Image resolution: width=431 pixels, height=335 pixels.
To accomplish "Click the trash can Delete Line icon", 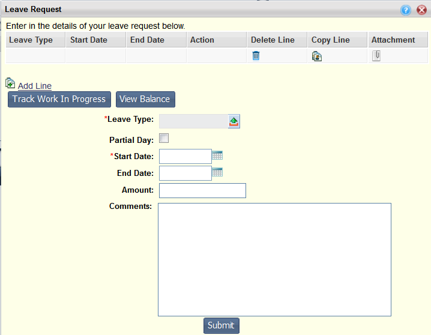I will [x=256, y=56].
